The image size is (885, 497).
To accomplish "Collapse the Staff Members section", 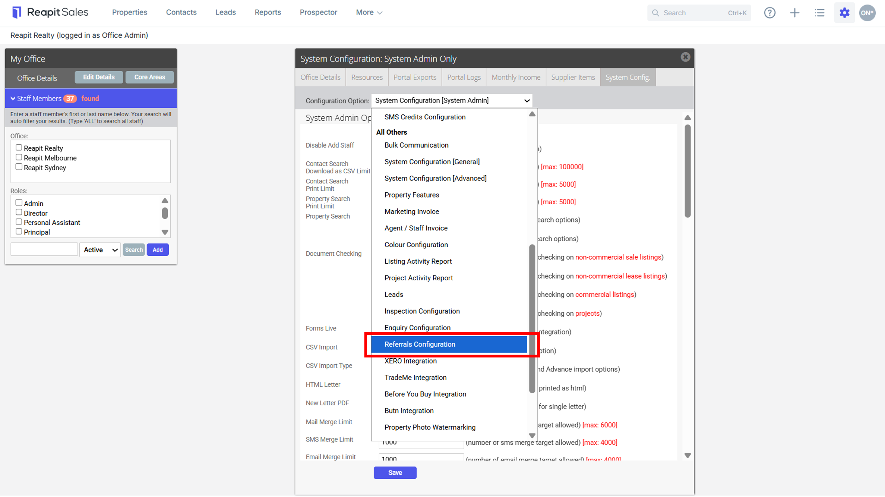I will click(13, 99).
